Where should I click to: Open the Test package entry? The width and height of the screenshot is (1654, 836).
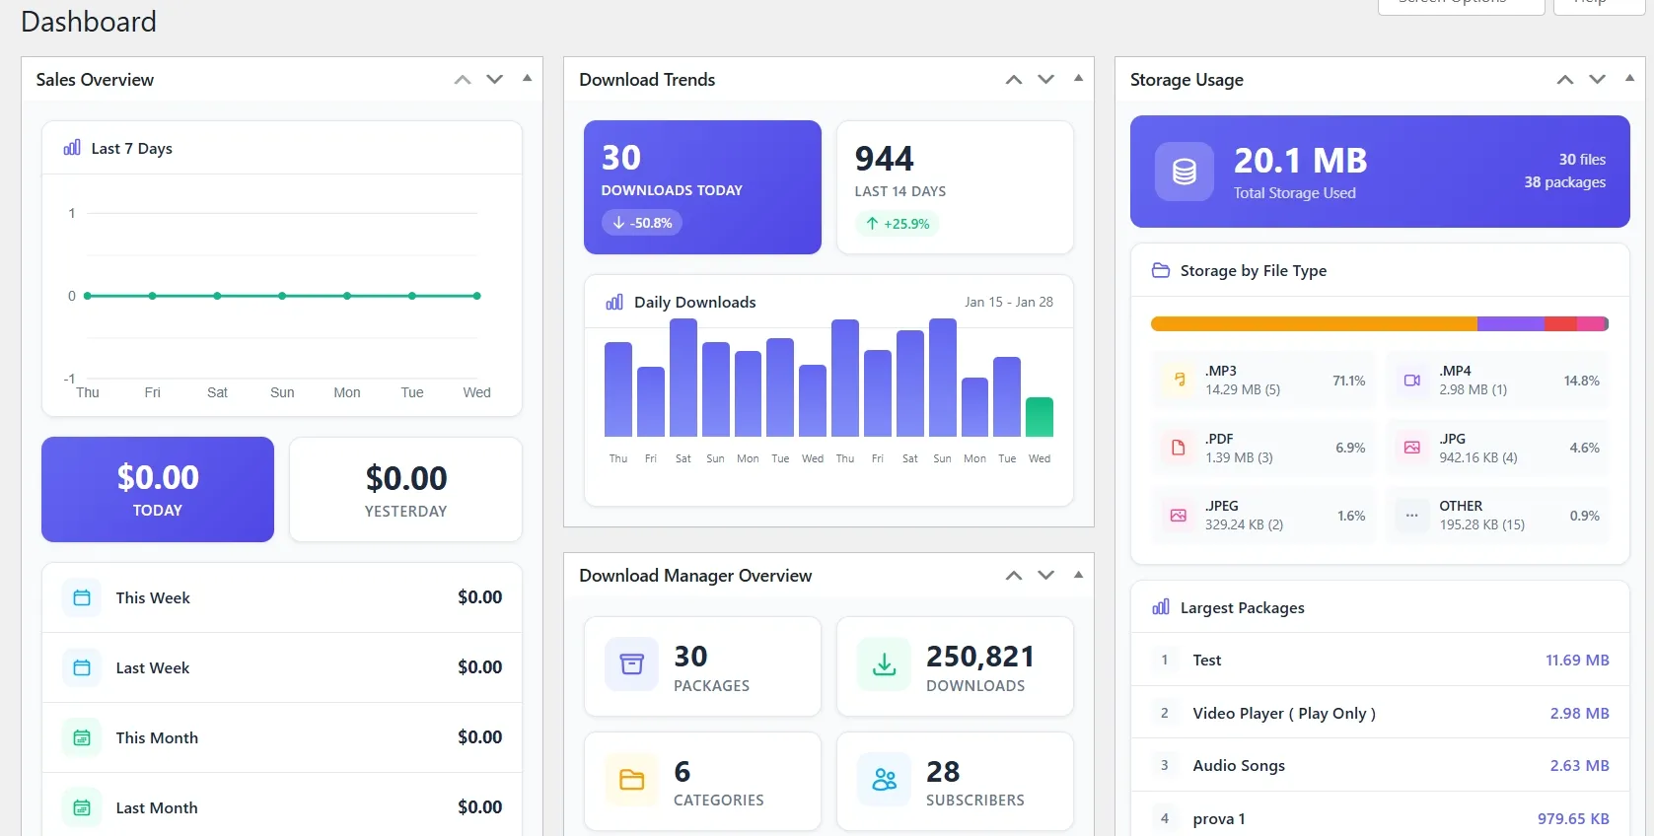1380,660
